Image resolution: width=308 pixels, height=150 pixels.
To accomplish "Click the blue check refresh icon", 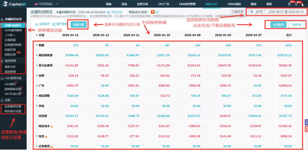I will pyautogui.click(x=108, y=12).
